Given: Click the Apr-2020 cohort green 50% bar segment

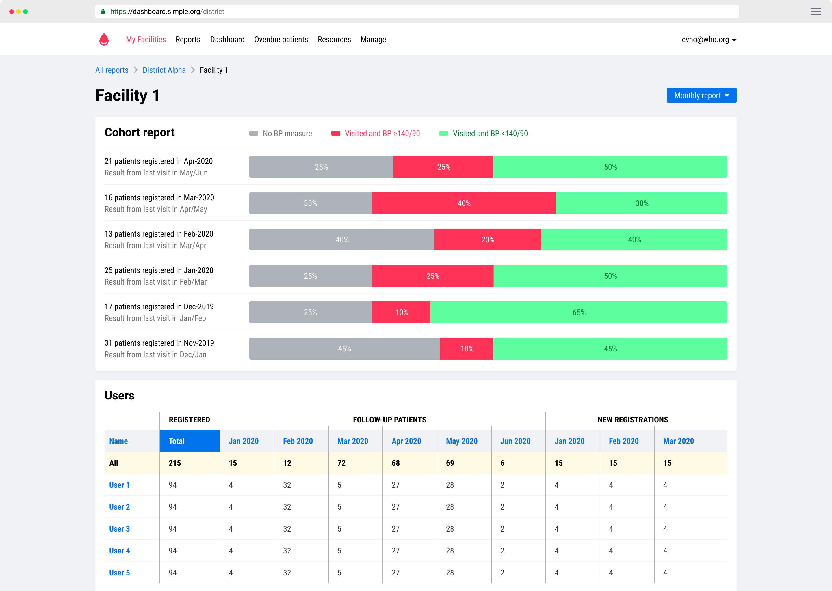Looking at the screenshot, I should pos(610,167).
